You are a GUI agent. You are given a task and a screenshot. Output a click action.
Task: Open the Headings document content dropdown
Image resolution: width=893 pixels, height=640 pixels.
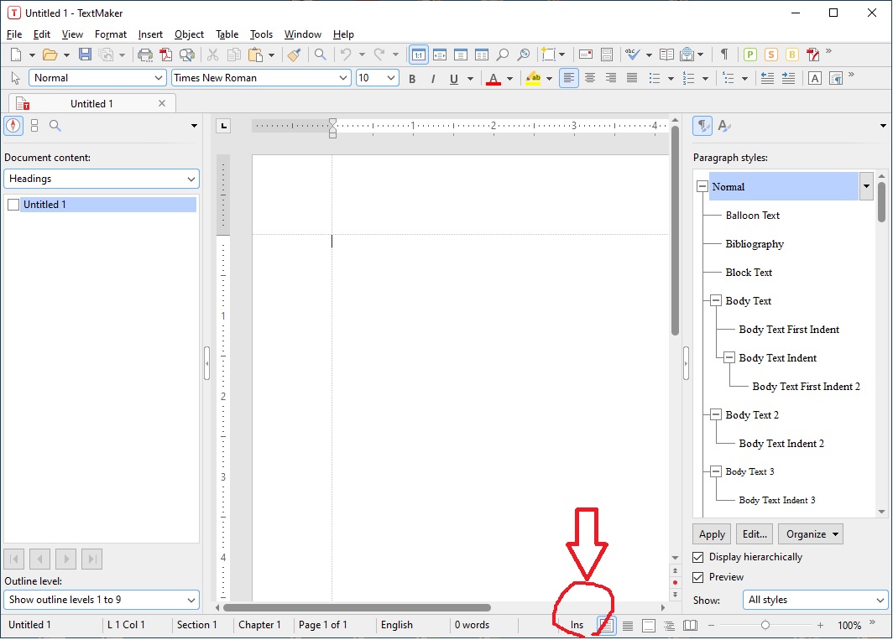pyautogui.click(x=102, y=179)
